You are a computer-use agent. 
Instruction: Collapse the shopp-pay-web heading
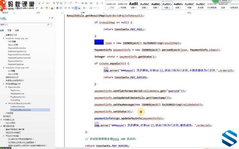pyautogui.click(x=4, y=68)
